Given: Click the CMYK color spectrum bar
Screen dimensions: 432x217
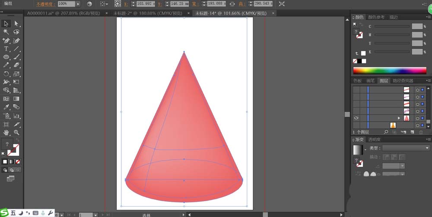Looking at the screenshot, I should pos(390,70).
